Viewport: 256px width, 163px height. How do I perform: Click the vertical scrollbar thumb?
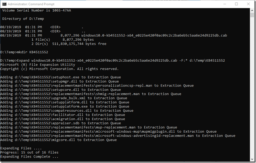252,15
